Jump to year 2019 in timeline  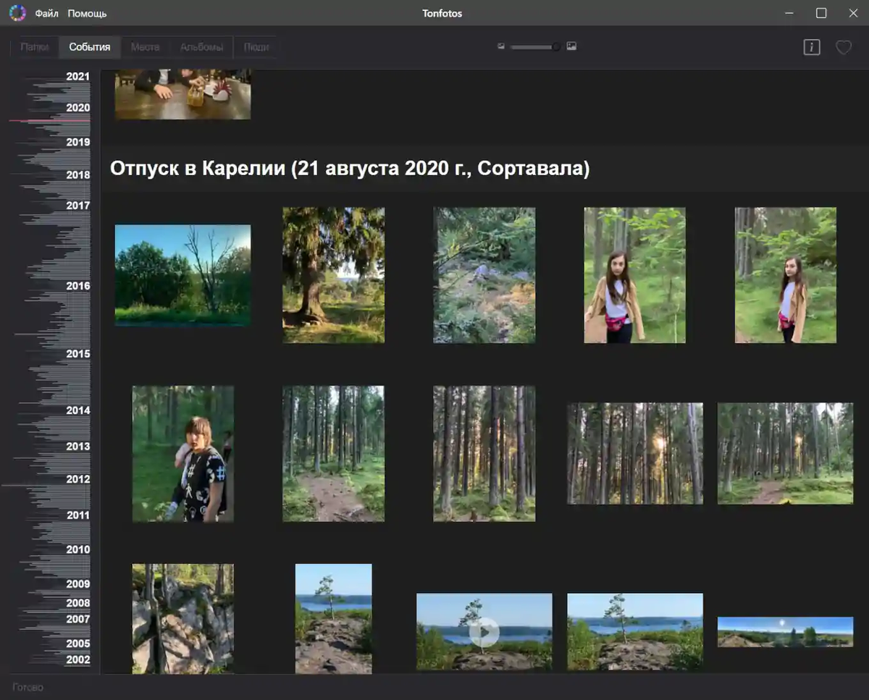click(x=78, y=142)
